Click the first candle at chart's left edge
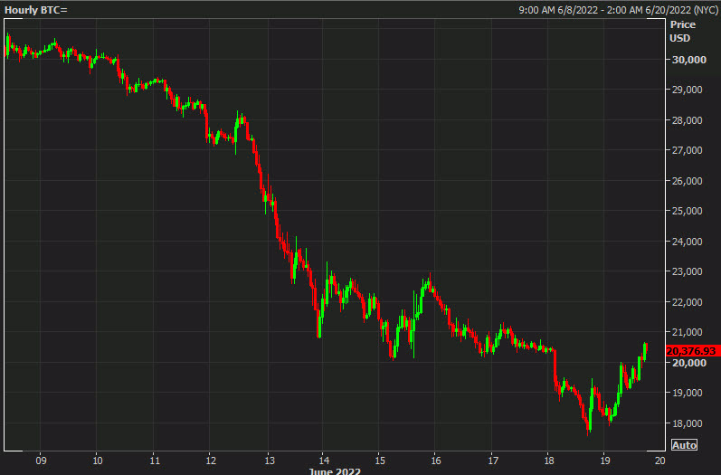 7,45
